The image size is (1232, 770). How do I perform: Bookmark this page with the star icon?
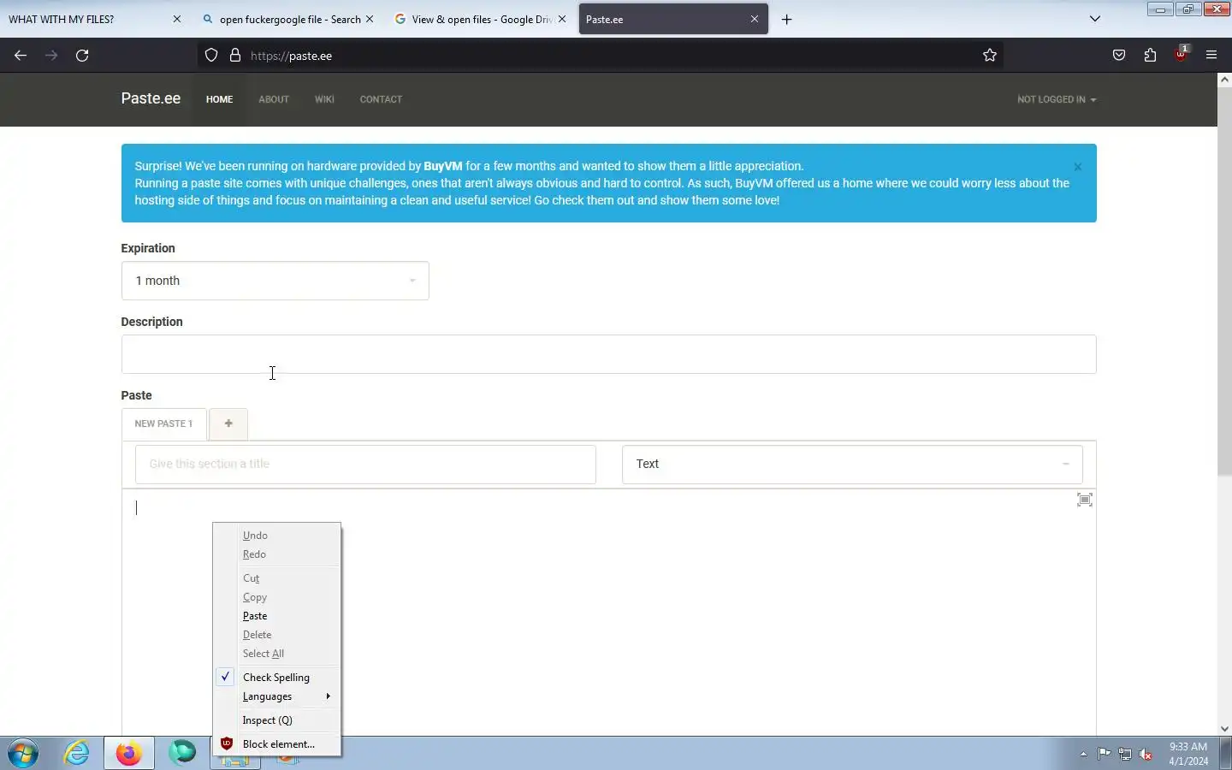pyautogui.click(x=990, y=56)
